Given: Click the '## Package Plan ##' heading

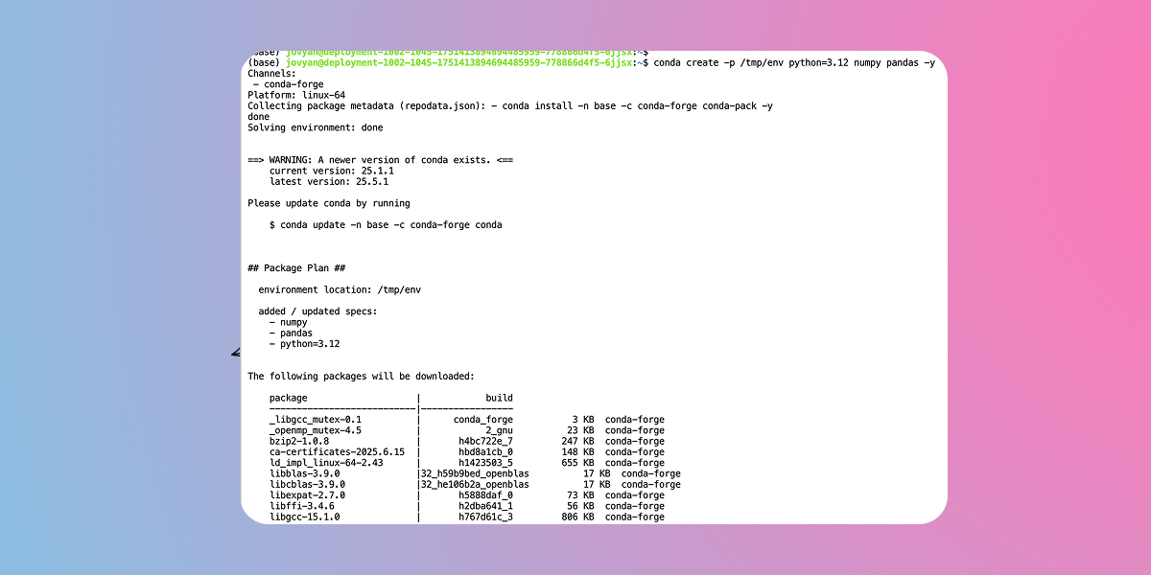Looking at the screenshot, I should click(296, 268).
